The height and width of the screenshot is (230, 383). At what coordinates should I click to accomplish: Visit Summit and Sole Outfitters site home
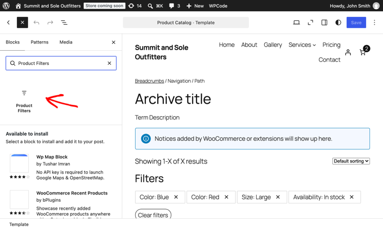tap(48, 6)
